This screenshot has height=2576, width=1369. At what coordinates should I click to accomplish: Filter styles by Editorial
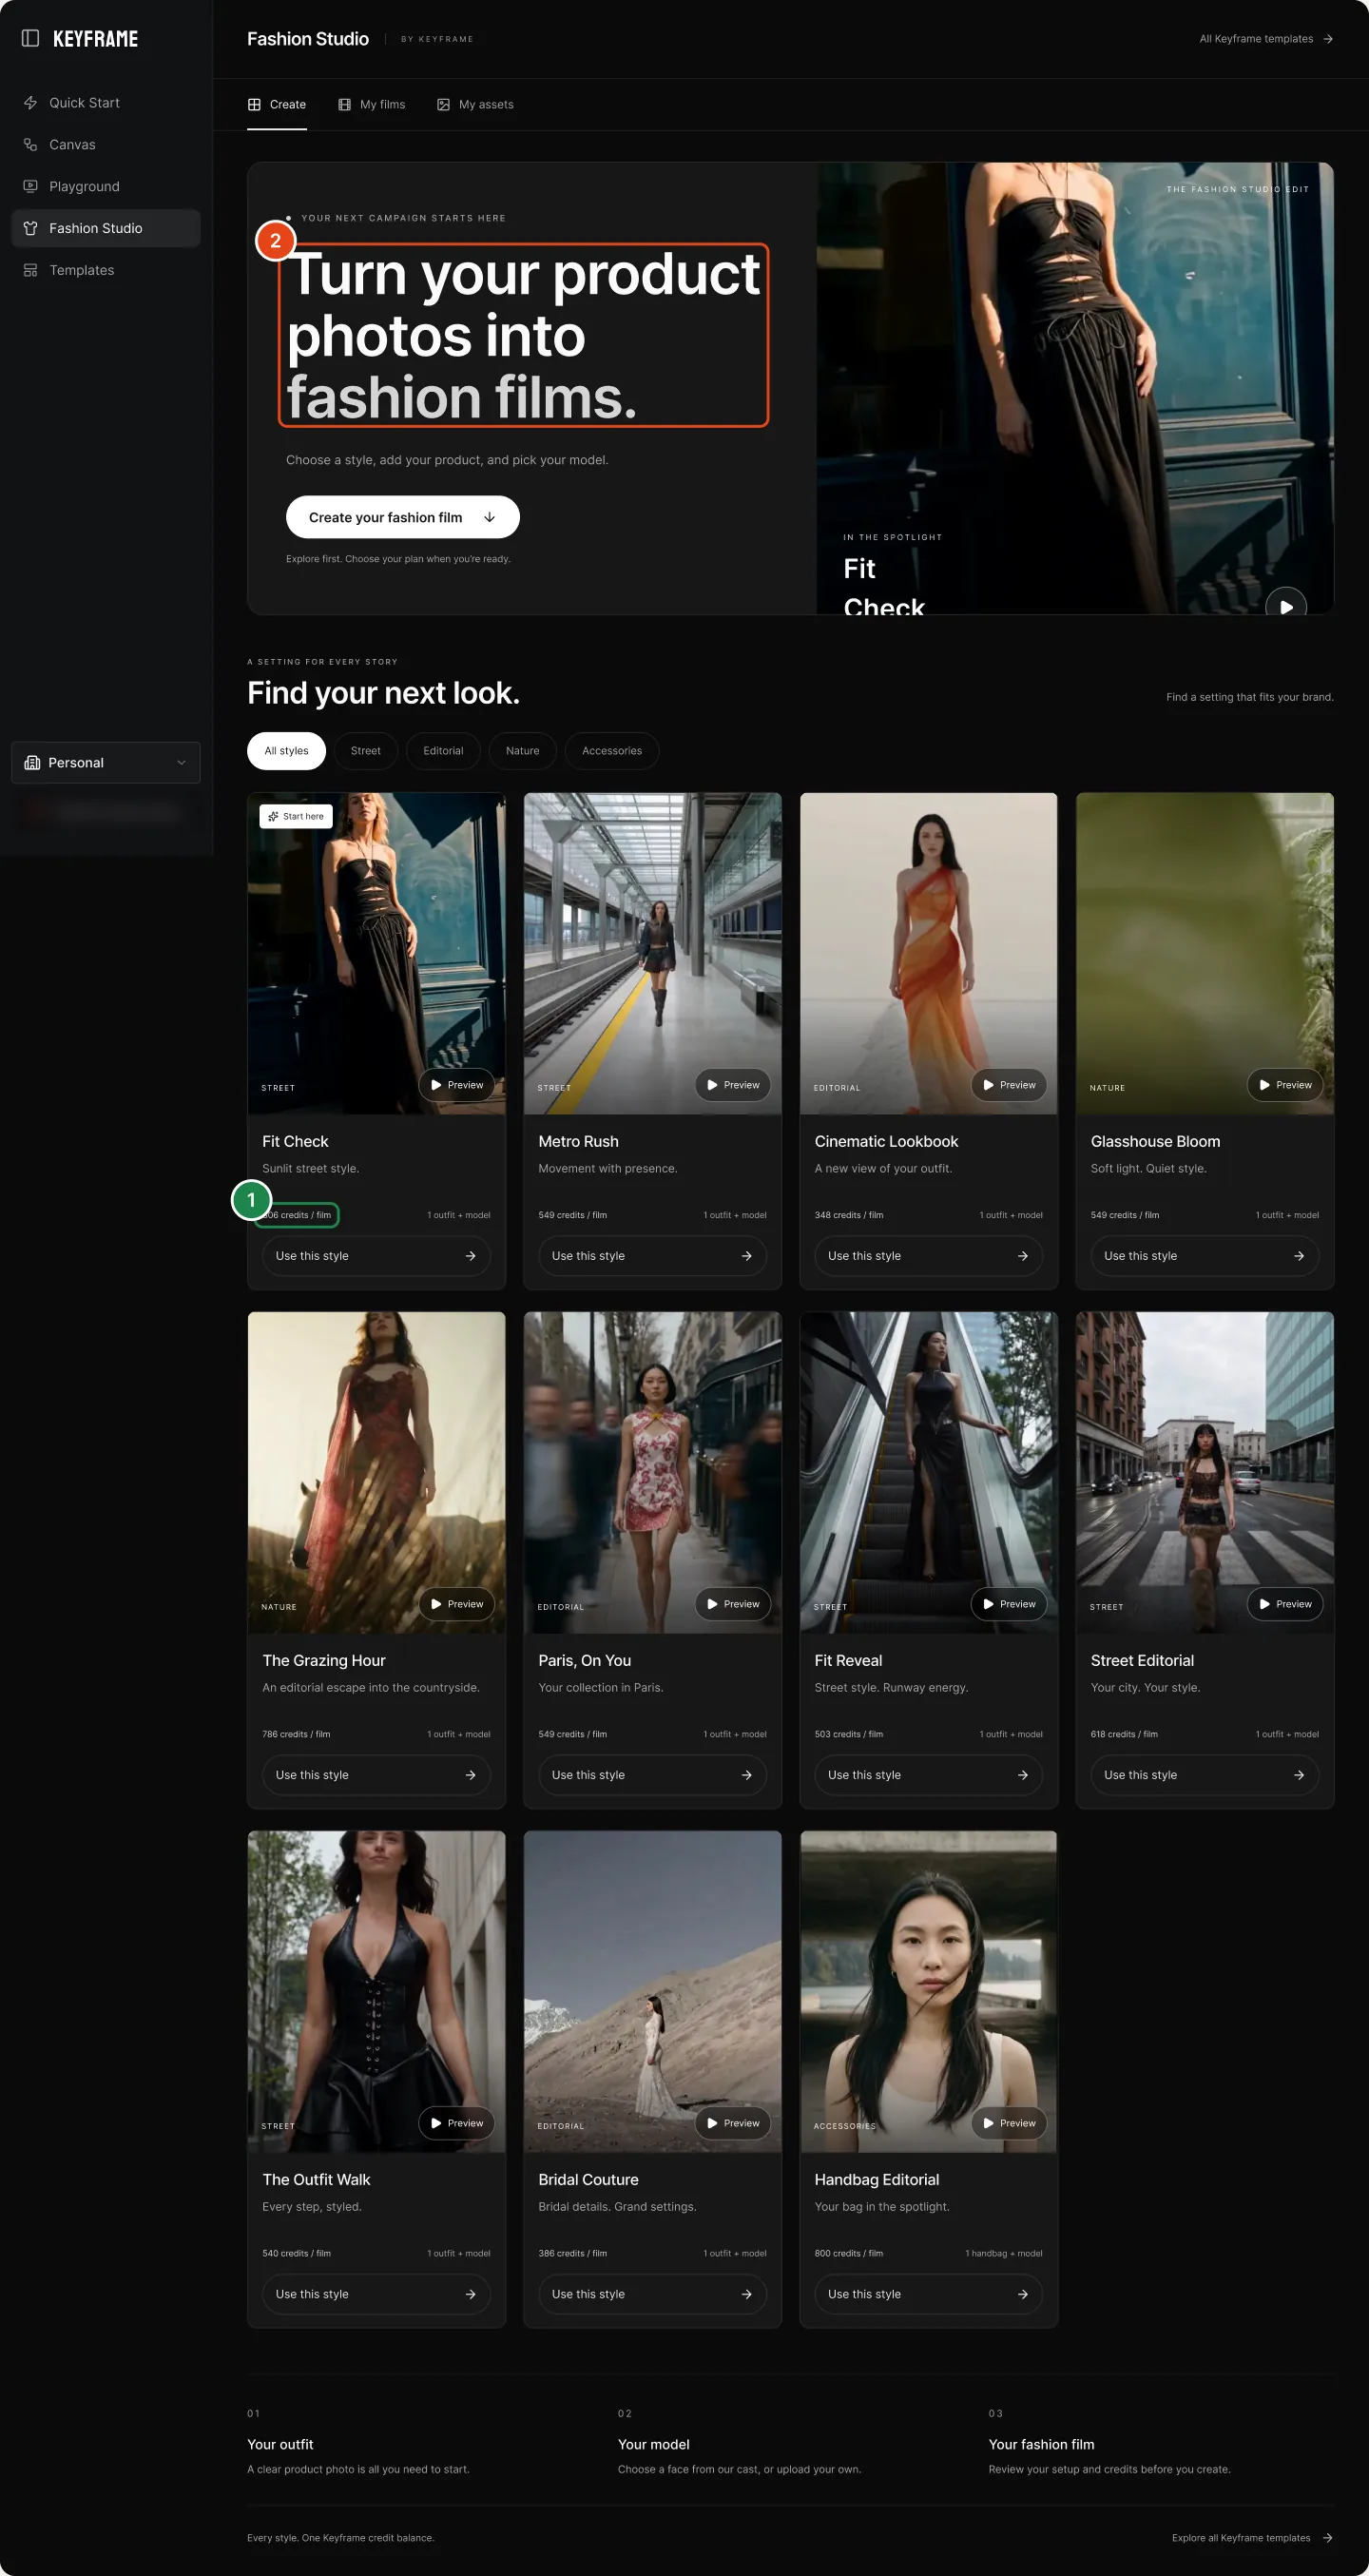(443, 751)
